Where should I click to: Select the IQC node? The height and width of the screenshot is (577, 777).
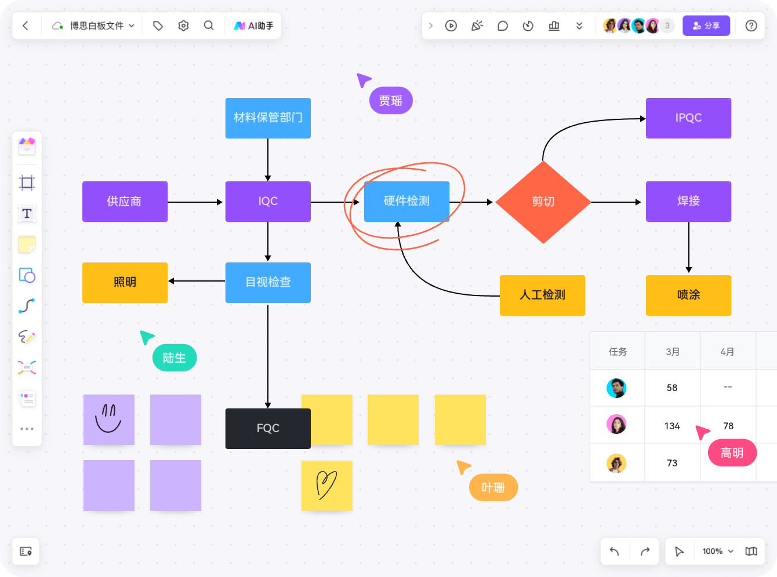[x=268, y=201]
